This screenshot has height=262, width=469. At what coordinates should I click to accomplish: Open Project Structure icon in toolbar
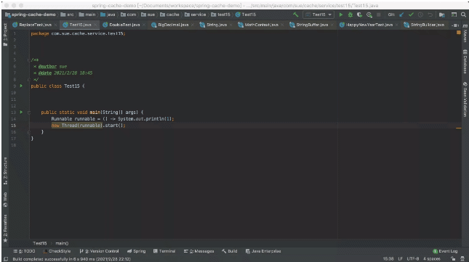(442, 15)
